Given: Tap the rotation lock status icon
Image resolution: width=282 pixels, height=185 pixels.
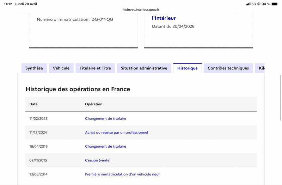Looking at the screenshot, I should coord(259,4).
